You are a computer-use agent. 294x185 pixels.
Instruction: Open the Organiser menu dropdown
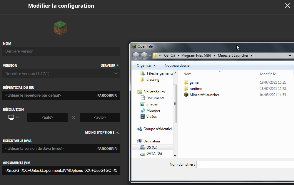146,65
